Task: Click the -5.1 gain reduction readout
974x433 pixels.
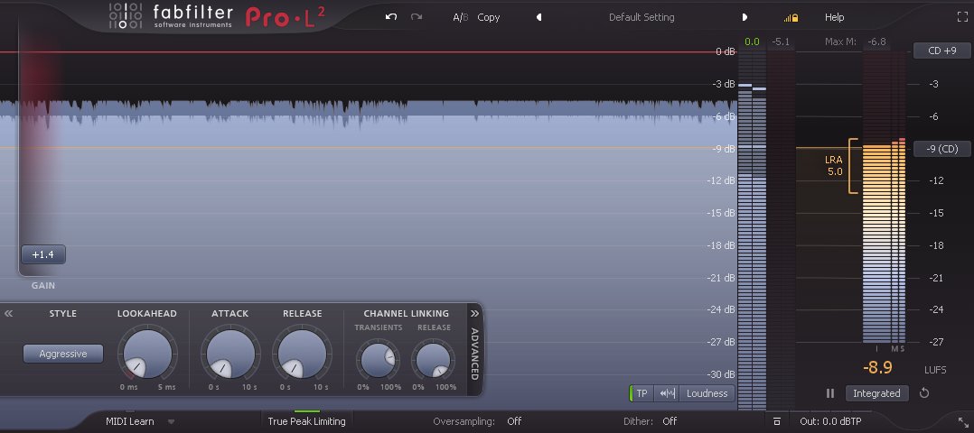Action: (x=781, y=42)
